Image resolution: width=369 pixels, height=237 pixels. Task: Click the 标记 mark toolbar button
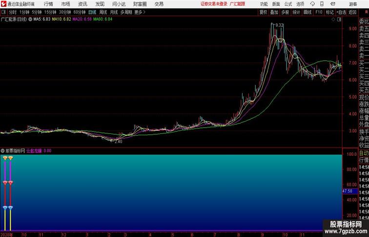(x=329, y=12)
